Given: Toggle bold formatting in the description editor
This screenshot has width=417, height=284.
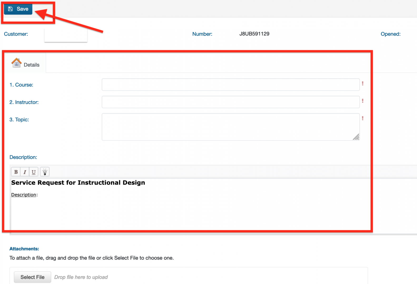Looking at the screenshot, I should [16, 172].
